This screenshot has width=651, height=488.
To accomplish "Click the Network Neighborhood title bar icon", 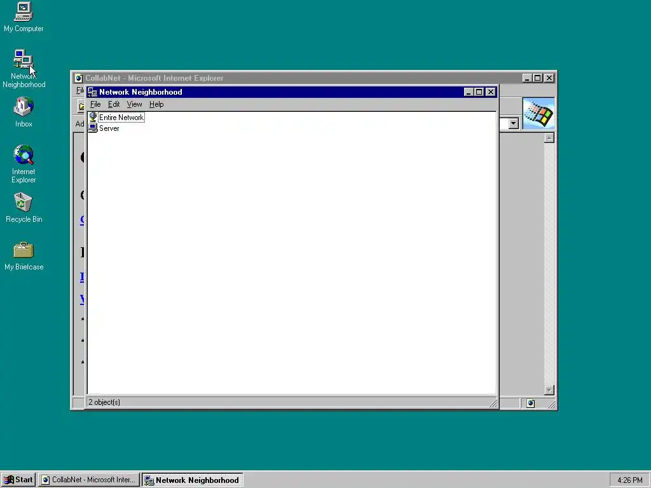I will (x=92, y=92).
